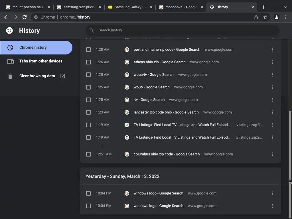The height and width of the screenshot is (219, 292).
Task: Open Chrome's three-dot main menu
Action: point(286,17)
